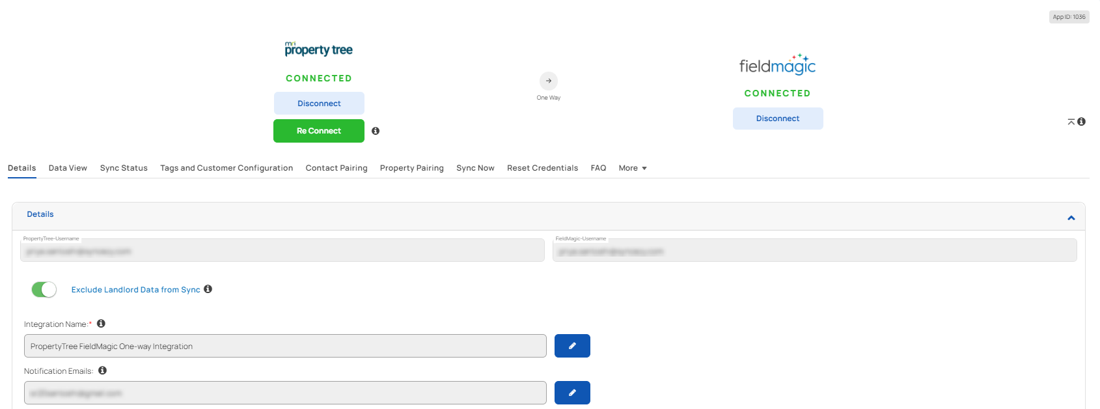Click info icon next to Exclude Landlord Data
The width and height of the screenshot is (1100, 409).
tap(208, 289)
